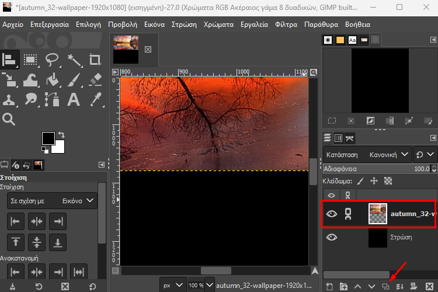Screen dimensions: 438x292
Task: Align to horizontal center under Στοίχιση
Action: 37,221
